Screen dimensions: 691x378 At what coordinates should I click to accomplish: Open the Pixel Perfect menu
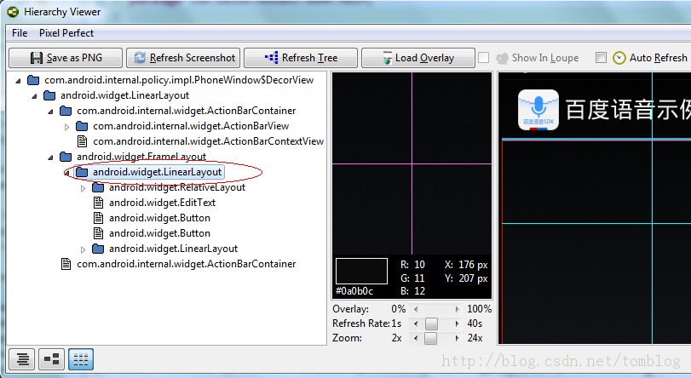(x=66, y=33)
